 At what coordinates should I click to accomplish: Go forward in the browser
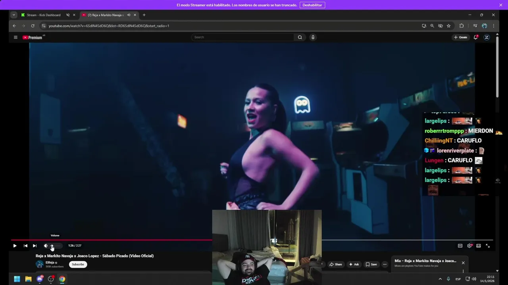click(x=23, y=26)
